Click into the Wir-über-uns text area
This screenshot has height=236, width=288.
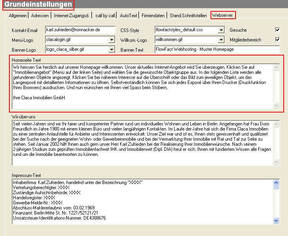pyautogui.click(x=142, y=143)
